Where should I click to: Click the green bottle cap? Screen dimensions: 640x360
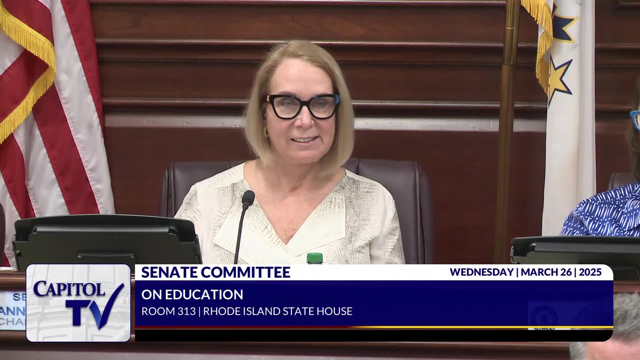pyautogui.click(x=315, y=258)
